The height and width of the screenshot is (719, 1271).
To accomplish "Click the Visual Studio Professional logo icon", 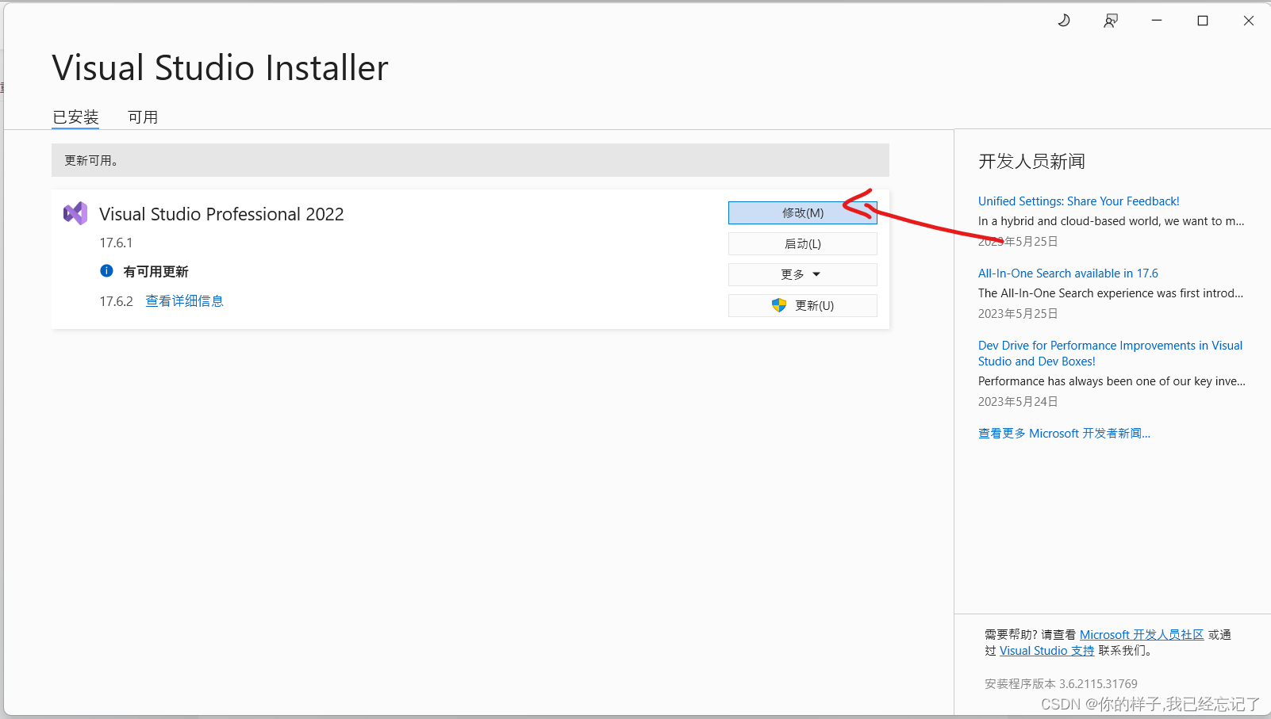I will [75, 213].
